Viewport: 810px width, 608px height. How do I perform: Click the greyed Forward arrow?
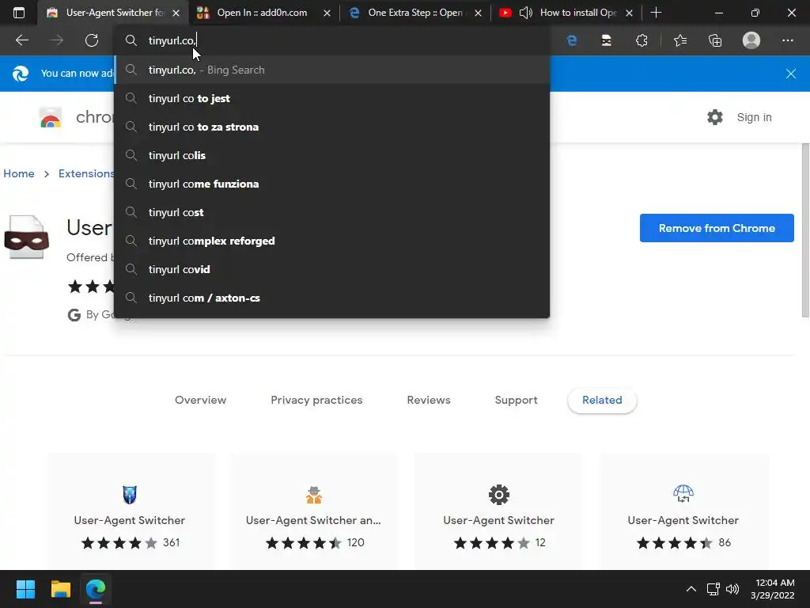click(57, 40)
